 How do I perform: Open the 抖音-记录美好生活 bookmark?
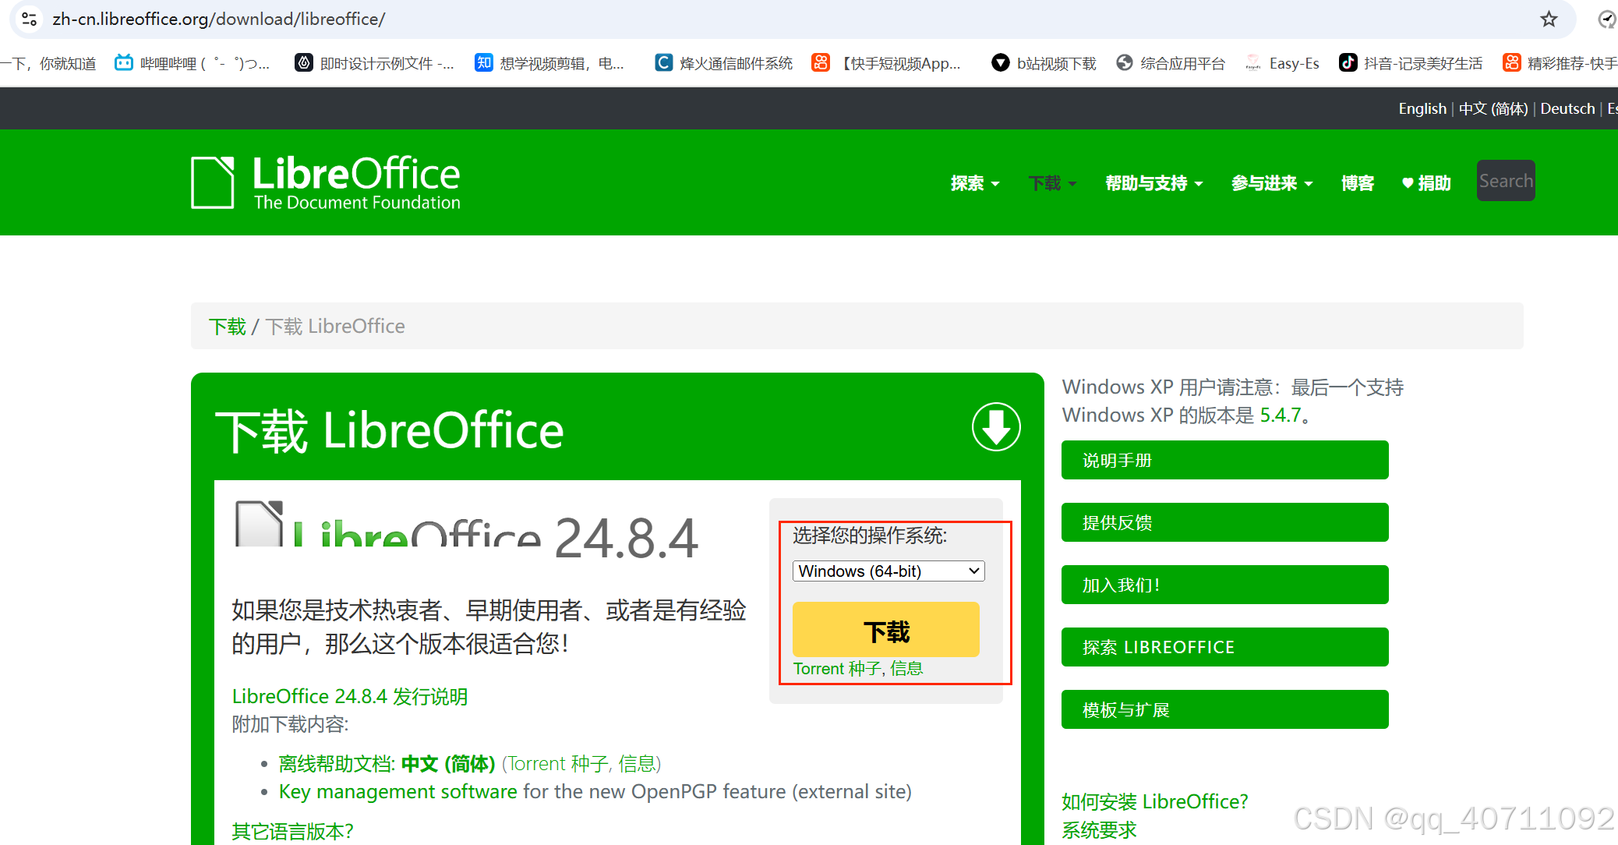point(1411,63)
